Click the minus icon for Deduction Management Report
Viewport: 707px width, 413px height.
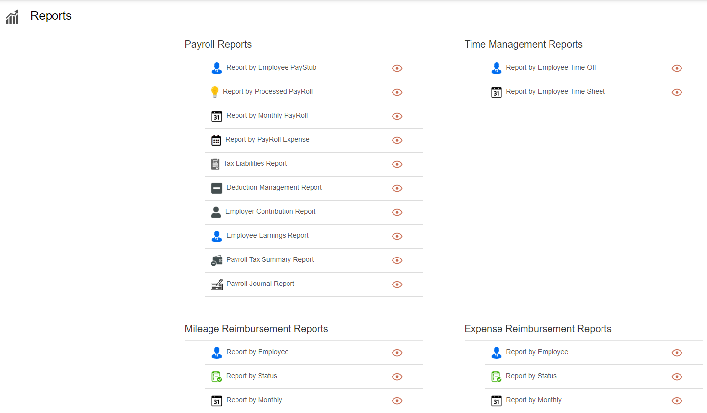pyautogui.click(x=216, y=188)
